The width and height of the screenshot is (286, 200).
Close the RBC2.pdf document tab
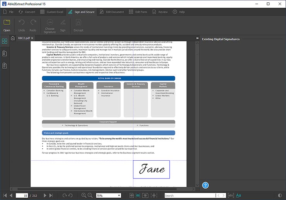pyautogui.click(x=33, y=39)
